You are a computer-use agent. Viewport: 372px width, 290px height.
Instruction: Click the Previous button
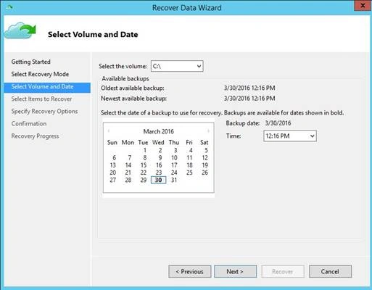click(190, 271)
